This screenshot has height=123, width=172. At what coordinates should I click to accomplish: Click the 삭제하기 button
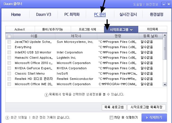(x=154, y=117)
